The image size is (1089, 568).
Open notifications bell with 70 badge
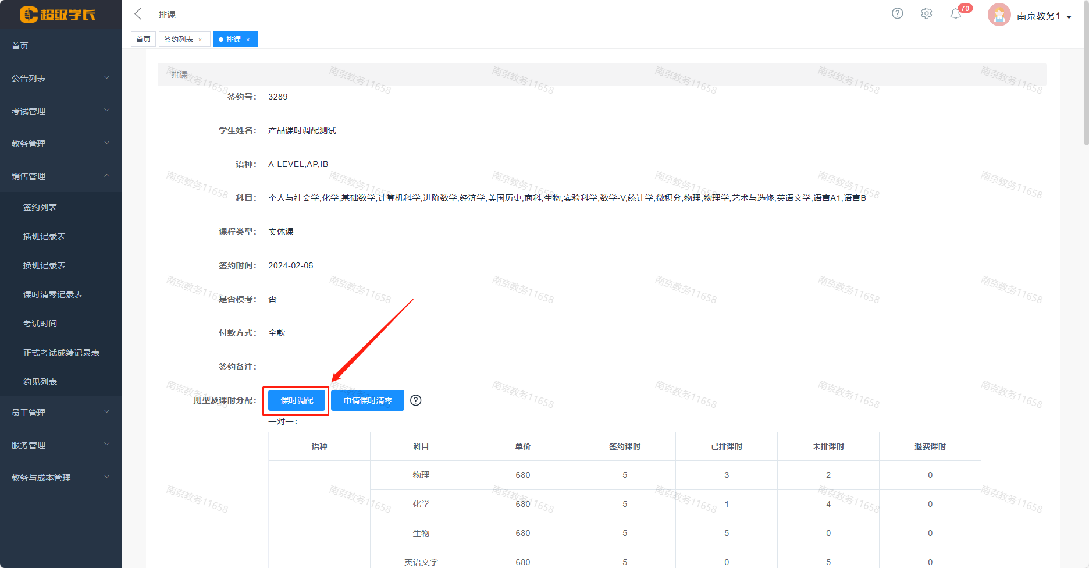[x=956, y=14]
